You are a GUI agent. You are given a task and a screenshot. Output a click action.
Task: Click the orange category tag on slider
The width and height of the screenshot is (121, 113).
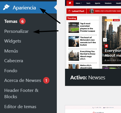point(109,20)
